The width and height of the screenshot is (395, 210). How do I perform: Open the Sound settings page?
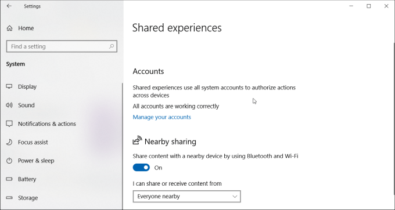click(x=26, y=105)
